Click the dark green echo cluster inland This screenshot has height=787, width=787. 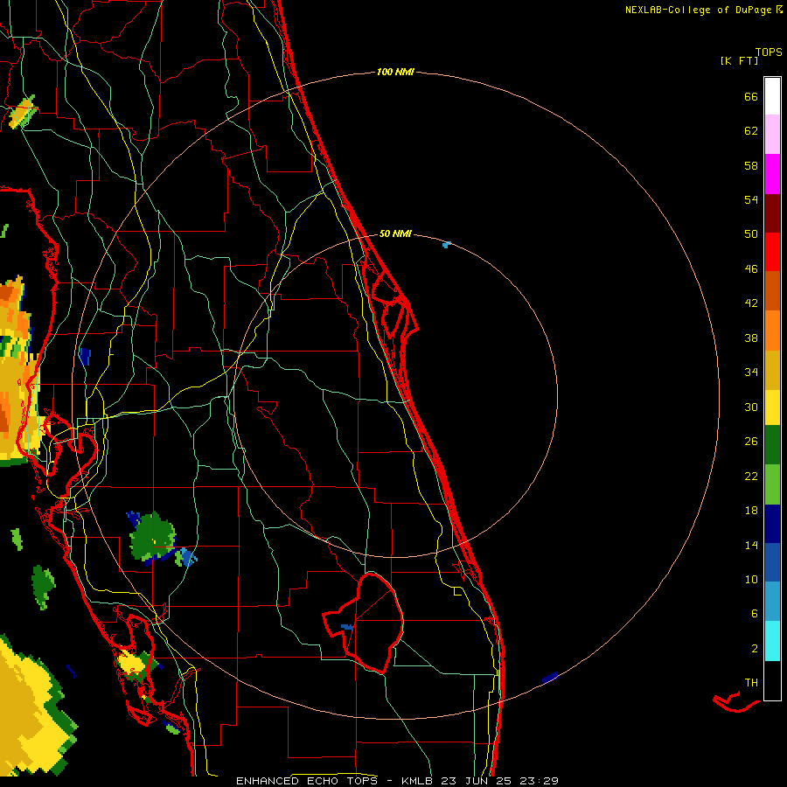coord(153,538)
